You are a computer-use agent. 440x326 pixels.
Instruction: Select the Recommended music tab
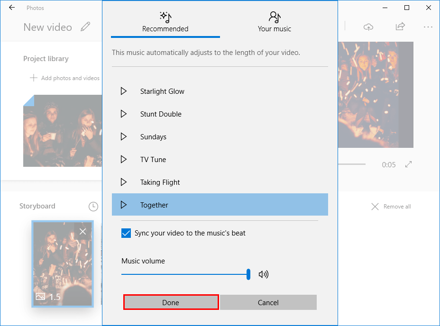165,21
